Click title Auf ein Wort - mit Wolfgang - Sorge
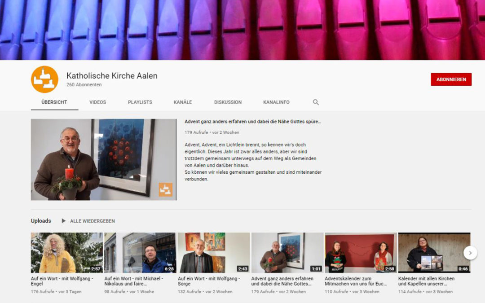This screenshot has height=303, width=485. pyautogui.click(x=209, y=281)
